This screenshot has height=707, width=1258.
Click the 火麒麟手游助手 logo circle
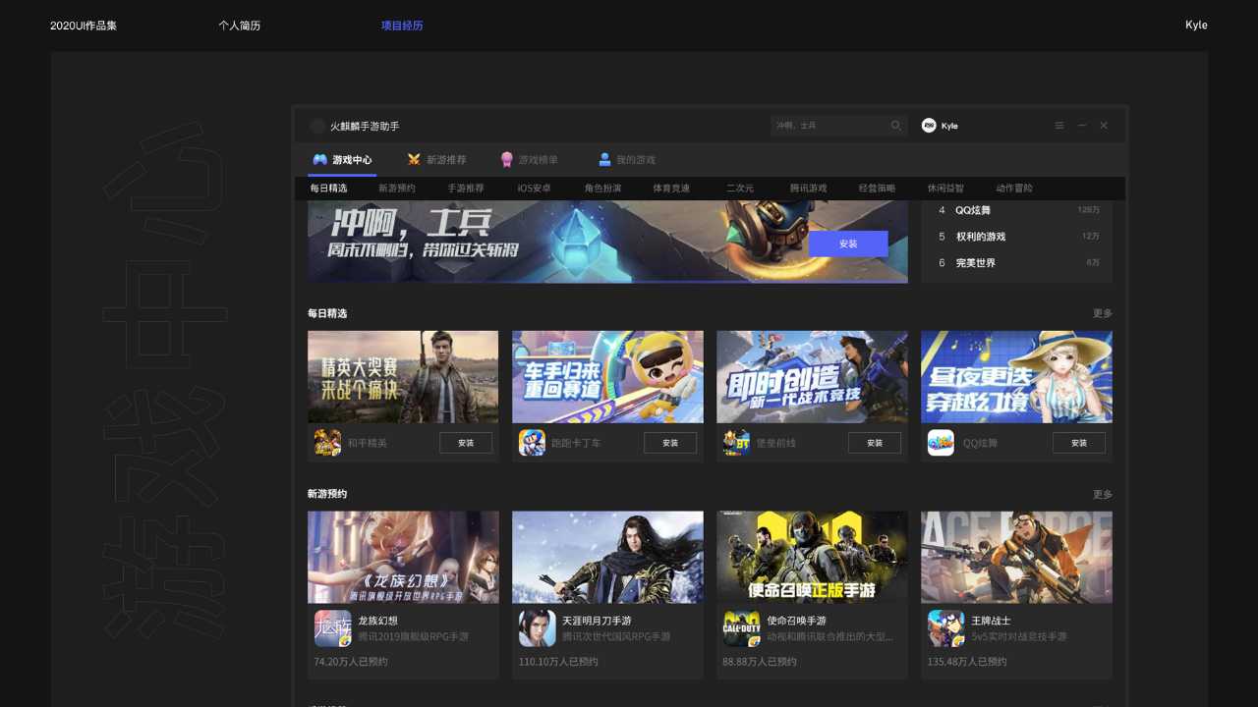point(317,126)
